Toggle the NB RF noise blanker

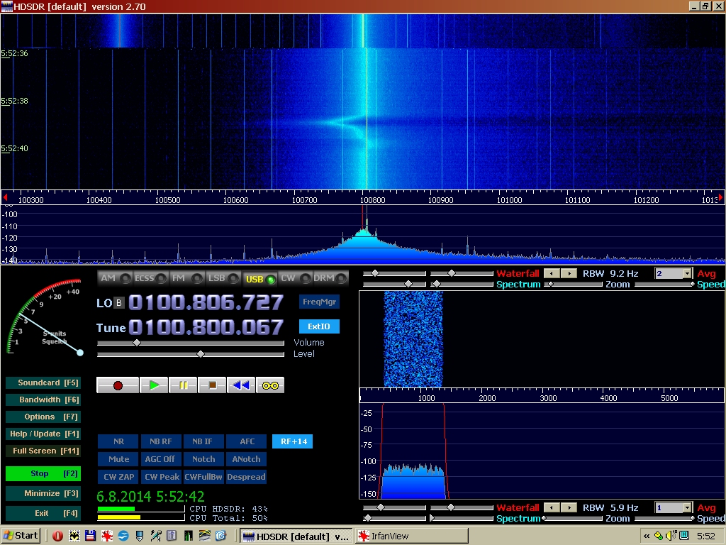tap(161, 441)
